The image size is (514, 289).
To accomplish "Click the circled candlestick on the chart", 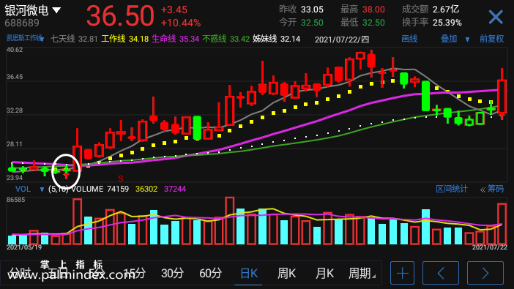I will click(66, 170).
